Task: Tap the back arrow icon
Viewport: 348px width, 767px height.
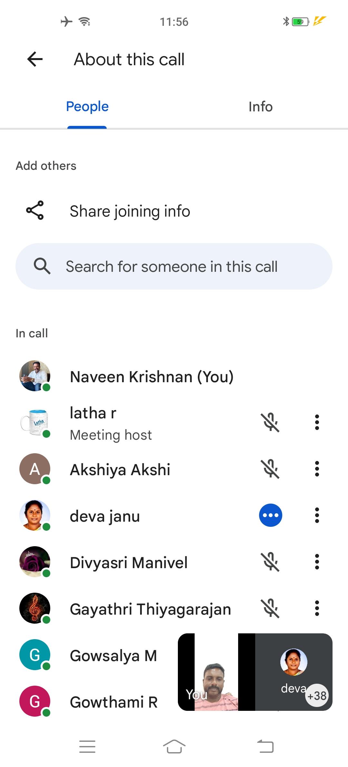Action: point(35,59)
